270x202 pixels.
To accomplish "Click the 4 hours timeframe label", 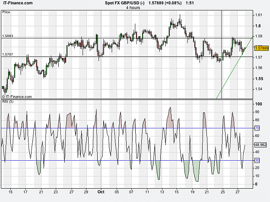I will pyautogui.click(x=133, y=8).
